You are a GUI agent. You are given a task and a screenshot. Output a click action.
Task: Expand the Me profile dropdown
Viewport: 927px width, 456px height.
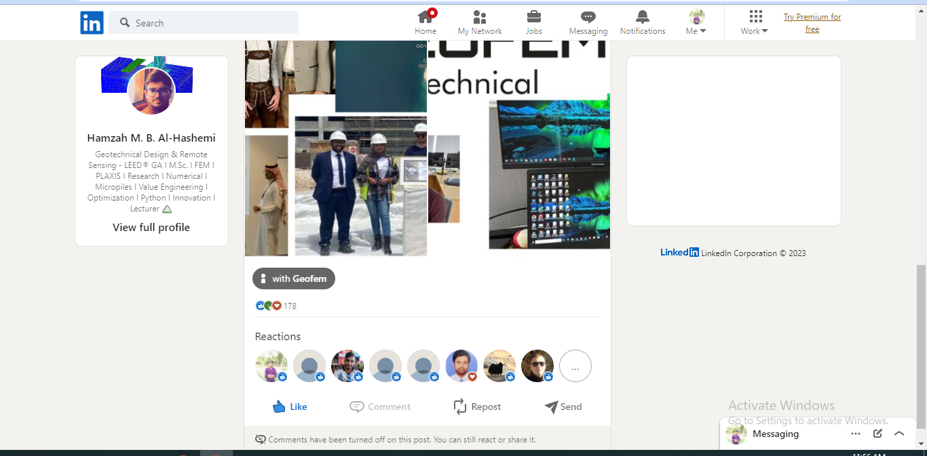coord(696,22)
